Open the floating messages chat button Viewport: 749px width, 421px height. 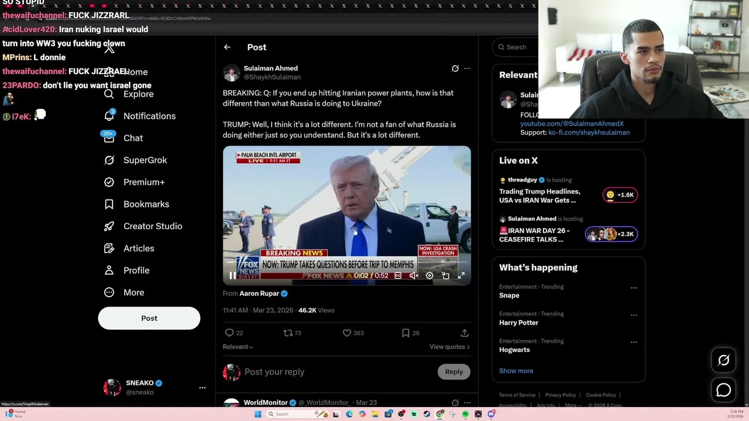pyautogui.click(x=723, y=390)
